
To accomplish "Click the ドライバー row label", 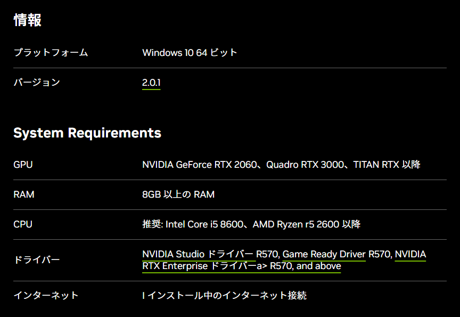I will [37, 260].
